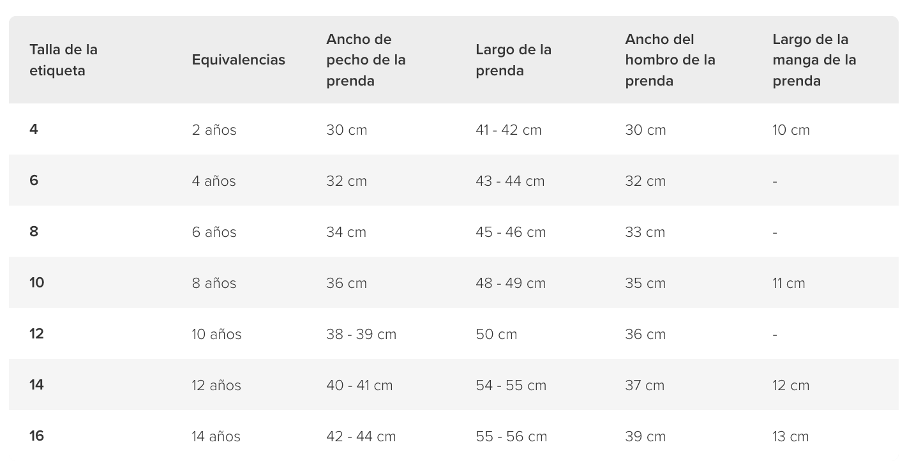914x470 pixels.
Task: Click the "13 cm" sleeve length value
Action: (x=790, y=437)
